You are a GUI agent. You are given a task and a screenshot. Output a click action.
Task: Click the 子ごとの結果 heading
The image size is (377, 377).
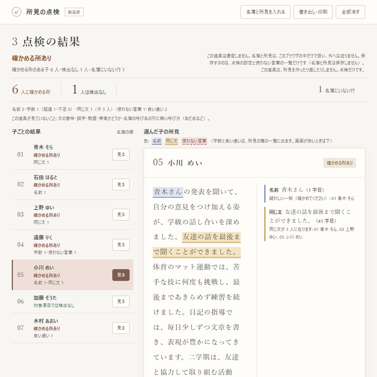(x=26, y=132)
